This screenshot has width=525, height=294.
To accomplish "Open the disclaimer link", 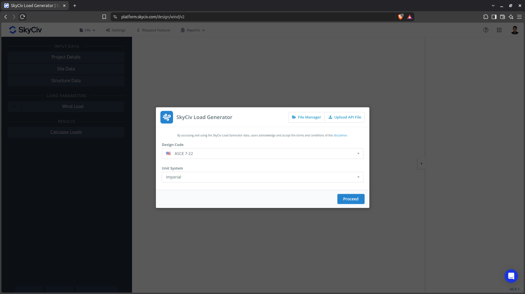I will (x=340, y=135).
